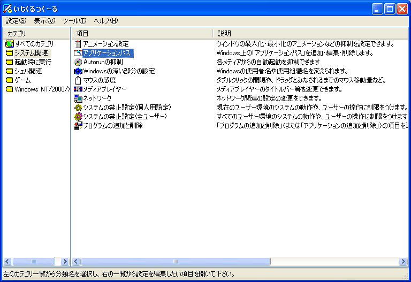Click the メディアプレイヤー icon
Viewport: 411px width, 282px height.
coord(78,89)
